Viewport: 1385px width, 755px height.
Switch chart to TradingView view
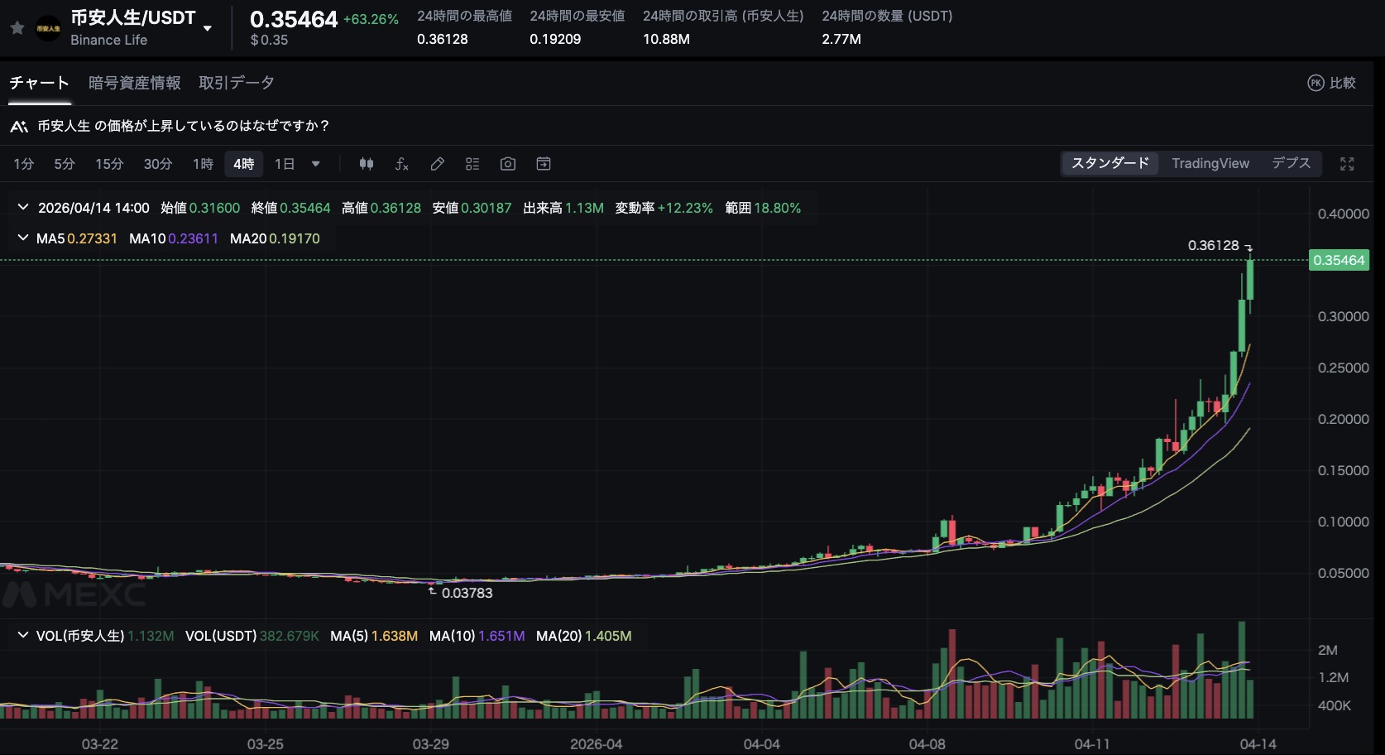(1210, 163)
